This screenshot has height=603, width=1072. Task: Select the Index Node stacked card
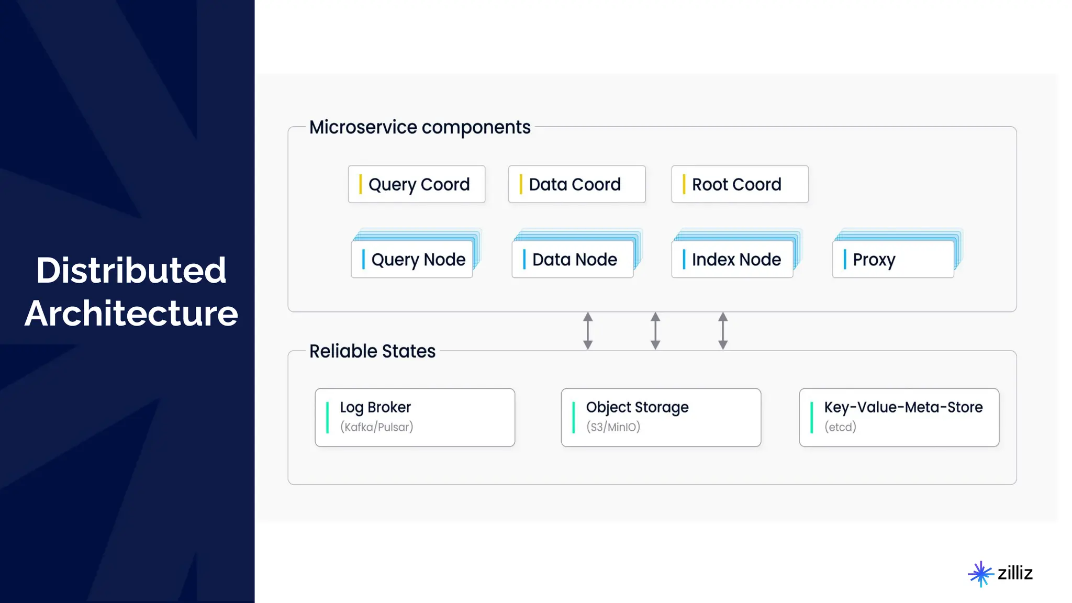click(x=732, y=259)
